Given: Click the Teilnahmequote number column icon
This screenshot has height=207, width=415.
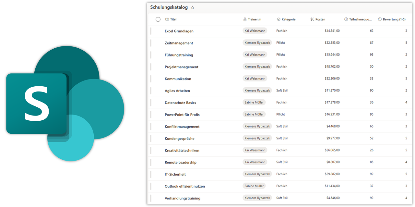Looking at the screenshot, I should point(346,19).
